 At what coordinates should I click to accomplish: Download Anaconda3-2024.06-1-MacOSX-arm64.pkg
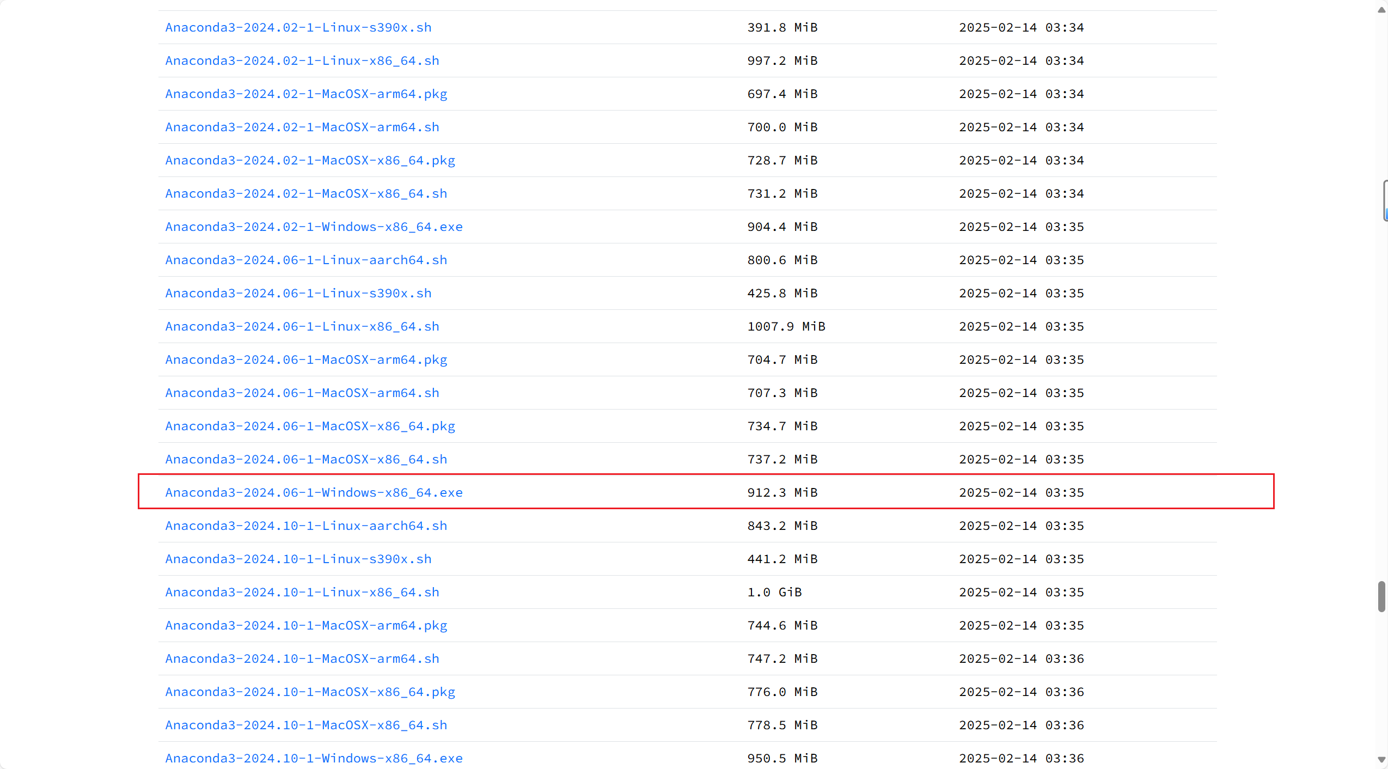tap(306, 359)
